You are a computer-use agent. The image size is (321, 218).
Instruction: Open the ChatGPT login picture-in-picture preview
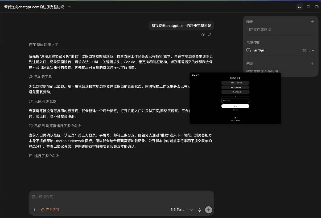pyautogui.click(x=235, y=98)
